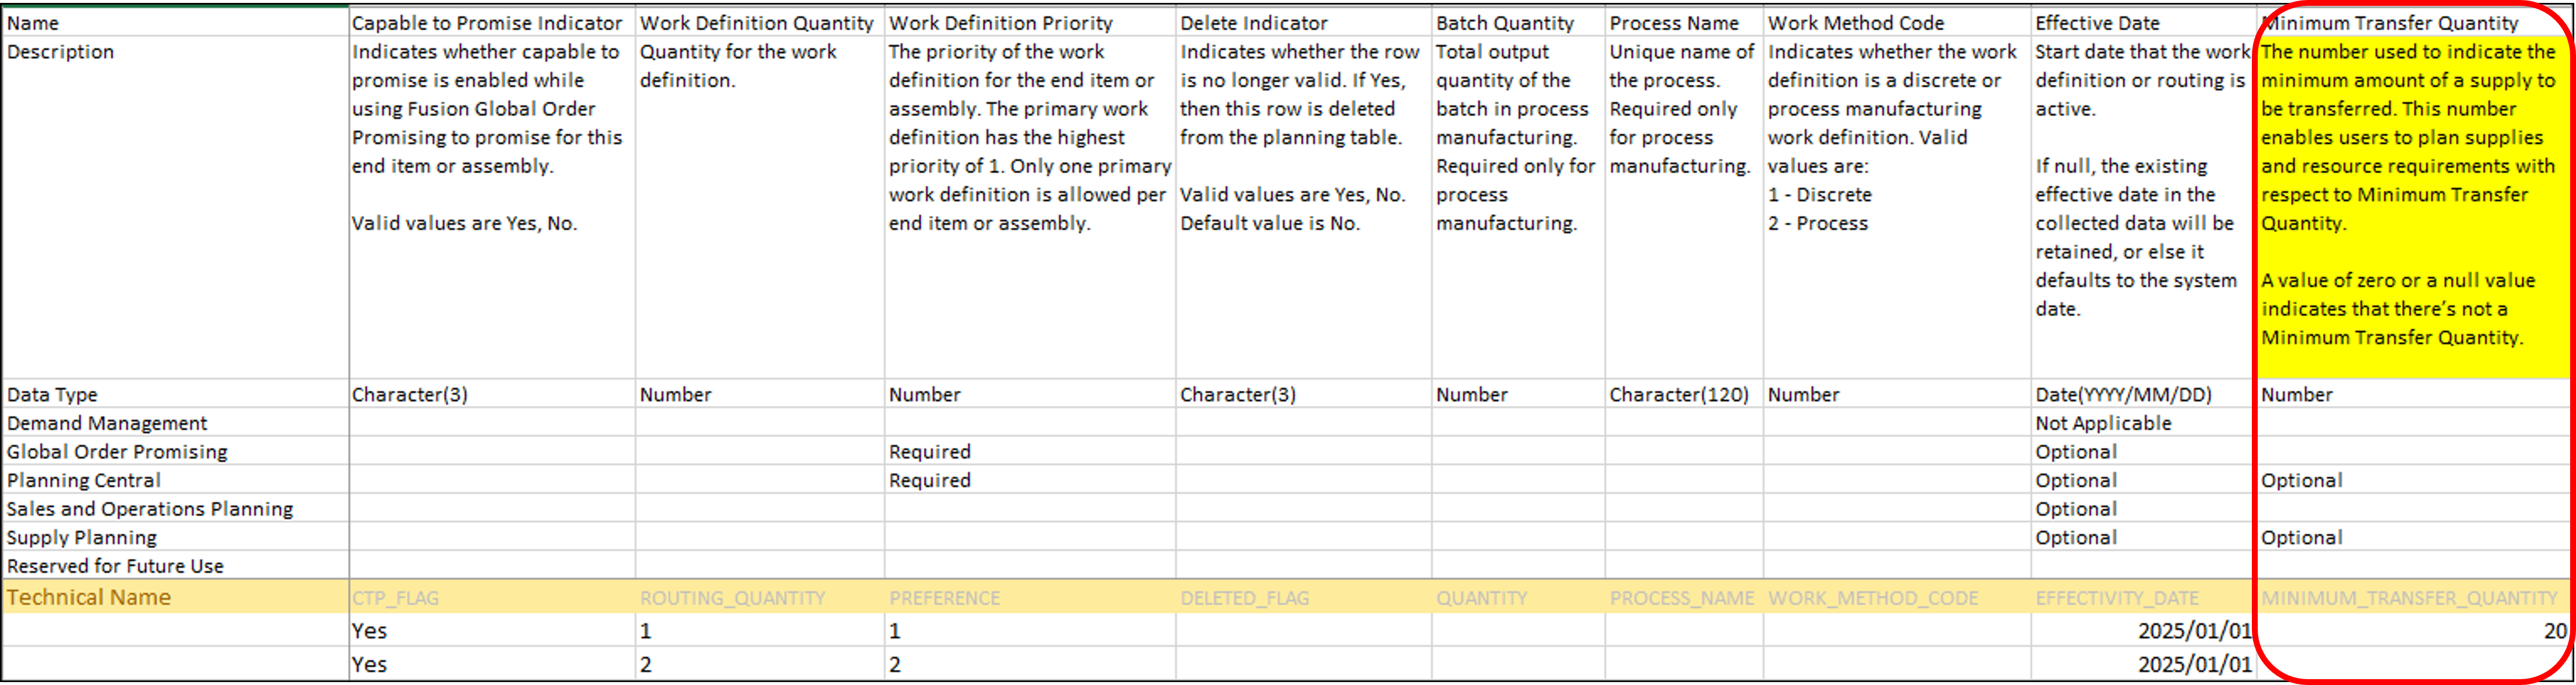The image size is (2576, 685).
Task: Click the Reserved for Future Use row label
Action: 115,566
